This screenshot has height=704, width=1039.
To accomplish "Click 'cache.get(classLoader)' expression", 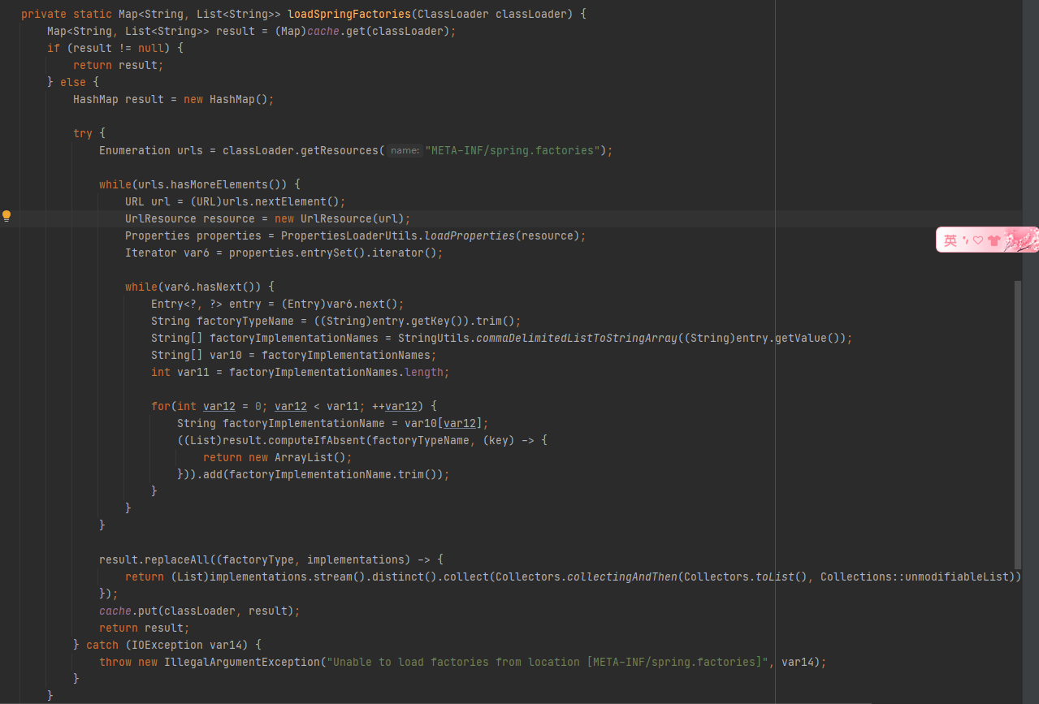I will pos(379,32).
